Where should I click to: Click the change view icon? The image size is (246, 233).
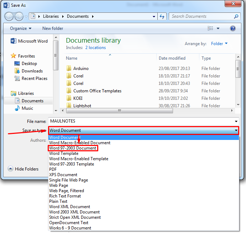[210, 28]
